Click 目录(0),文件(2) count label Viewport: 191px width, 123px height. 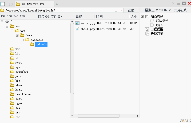[50, 17]
